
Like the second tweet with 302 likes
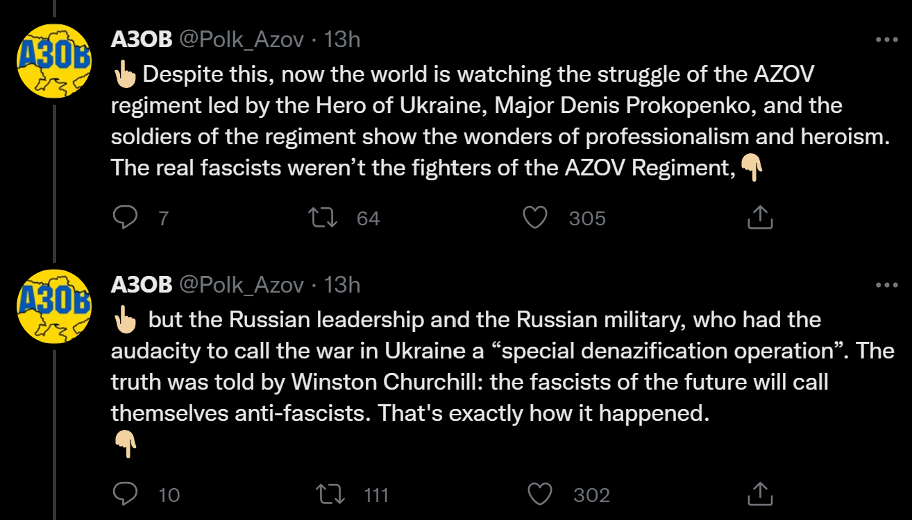pos(540,494)
